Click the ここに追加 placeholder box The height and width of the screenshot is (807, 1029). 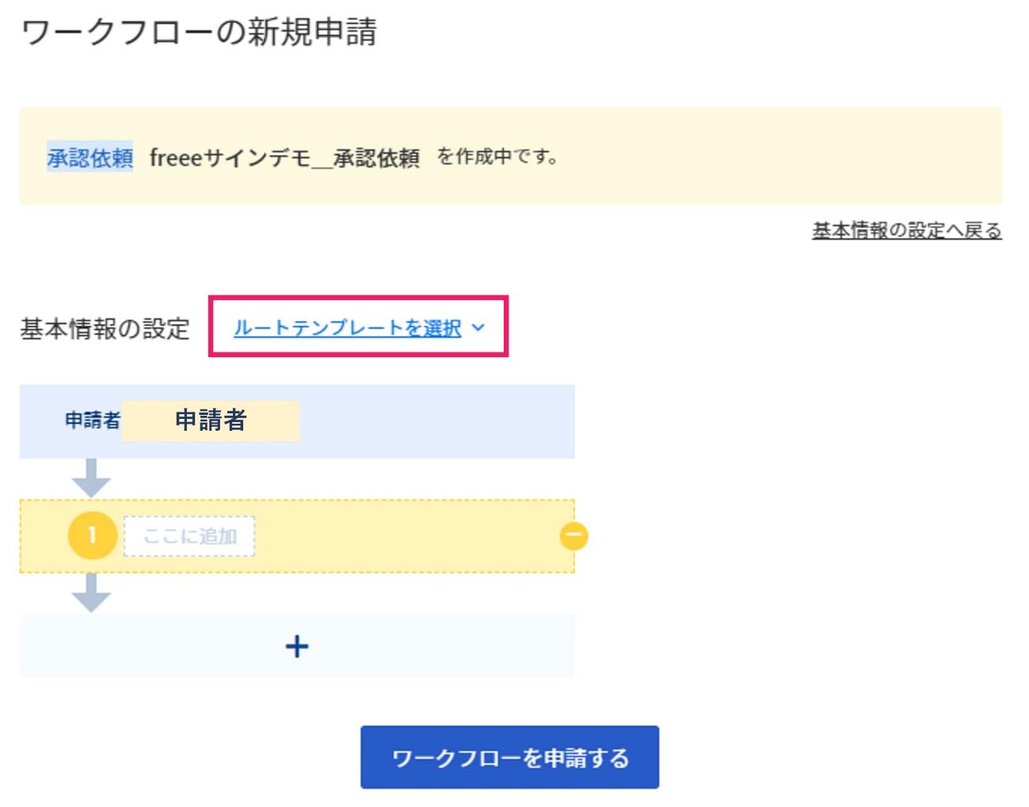(189, 536)
